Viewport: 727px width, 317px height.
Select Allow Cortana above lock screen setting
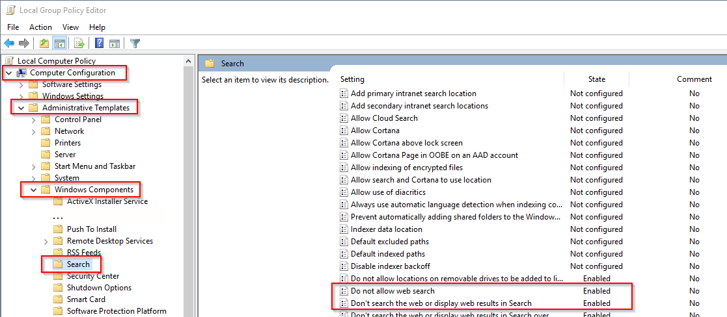click(407, 142)
